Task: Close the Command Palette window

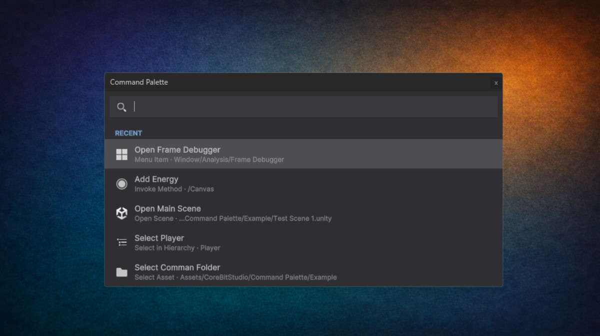Action: click(496, 83)
